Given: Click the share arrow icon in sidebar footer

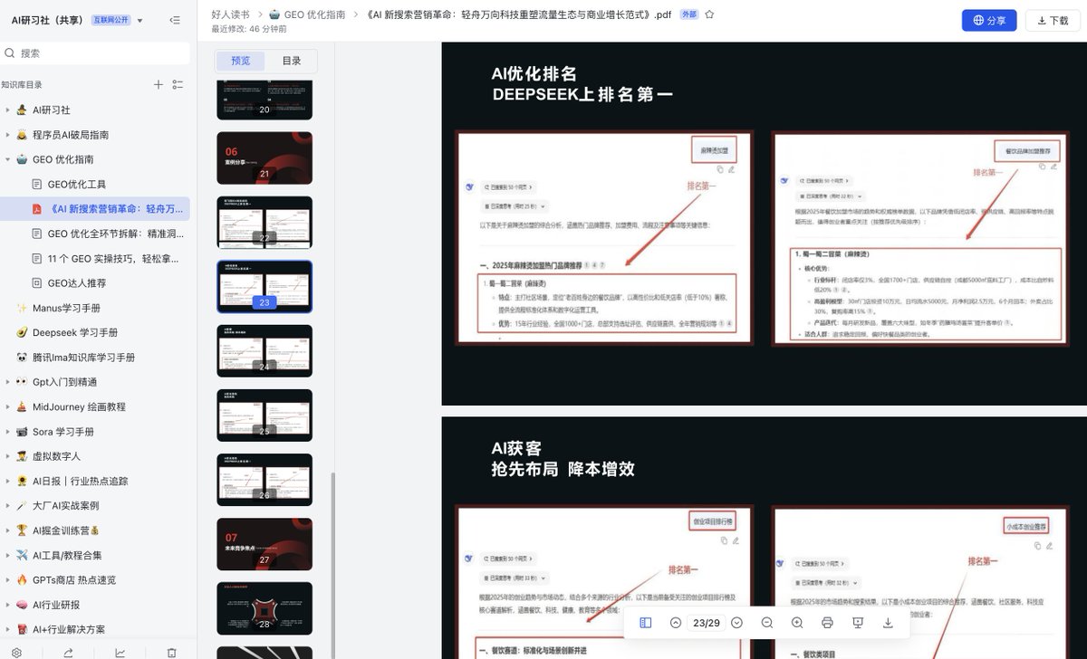Looking at the screenshot, I should pyautogui.click(x=69, y=652).
